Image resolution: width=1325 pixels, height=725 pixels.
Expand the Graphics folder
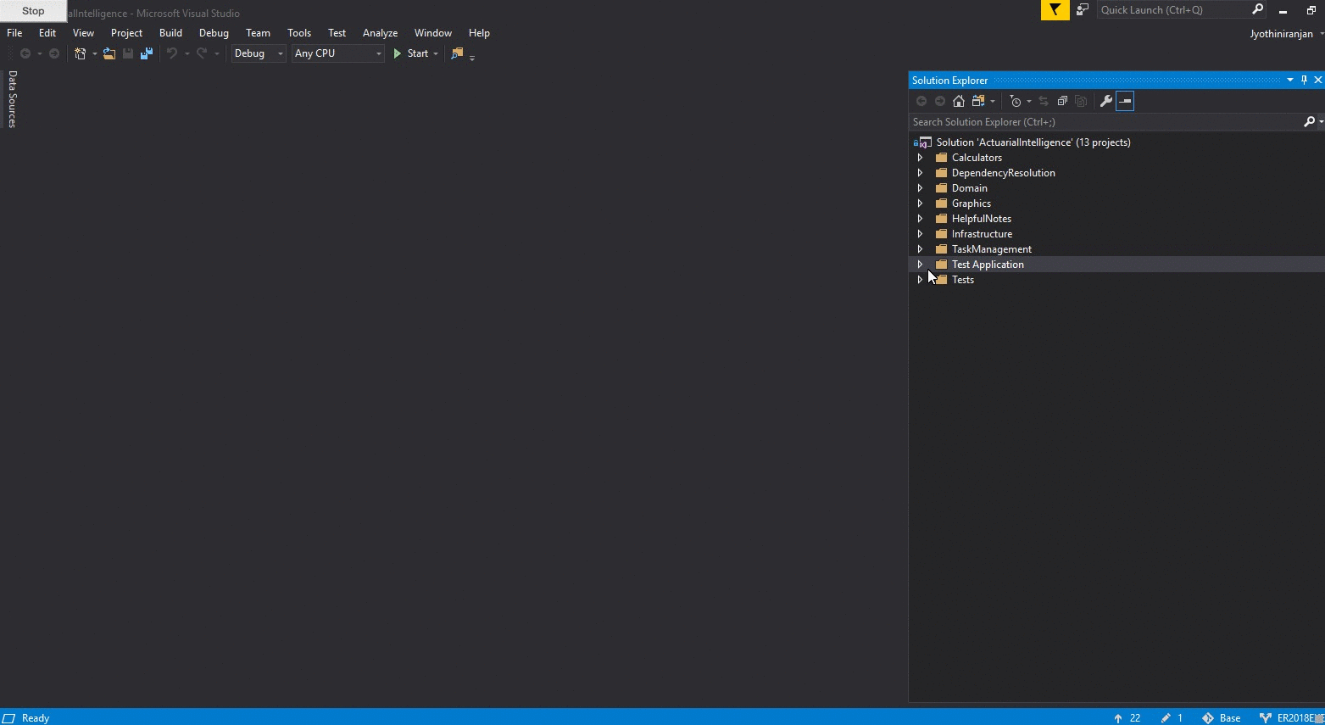[x=920, y=204]
